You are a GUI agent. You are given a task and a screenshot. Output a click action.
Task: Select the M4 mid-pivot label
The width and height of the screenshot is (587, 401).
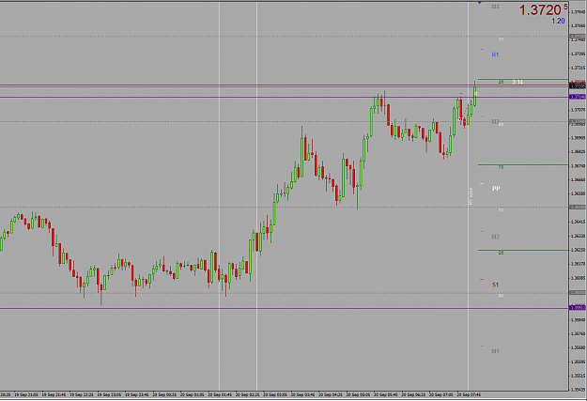click(495, 7)
